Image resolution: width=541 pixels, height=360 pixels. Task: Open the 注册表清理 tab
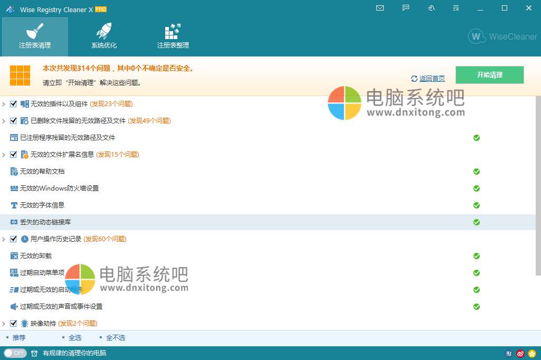(x=35, y=36)
